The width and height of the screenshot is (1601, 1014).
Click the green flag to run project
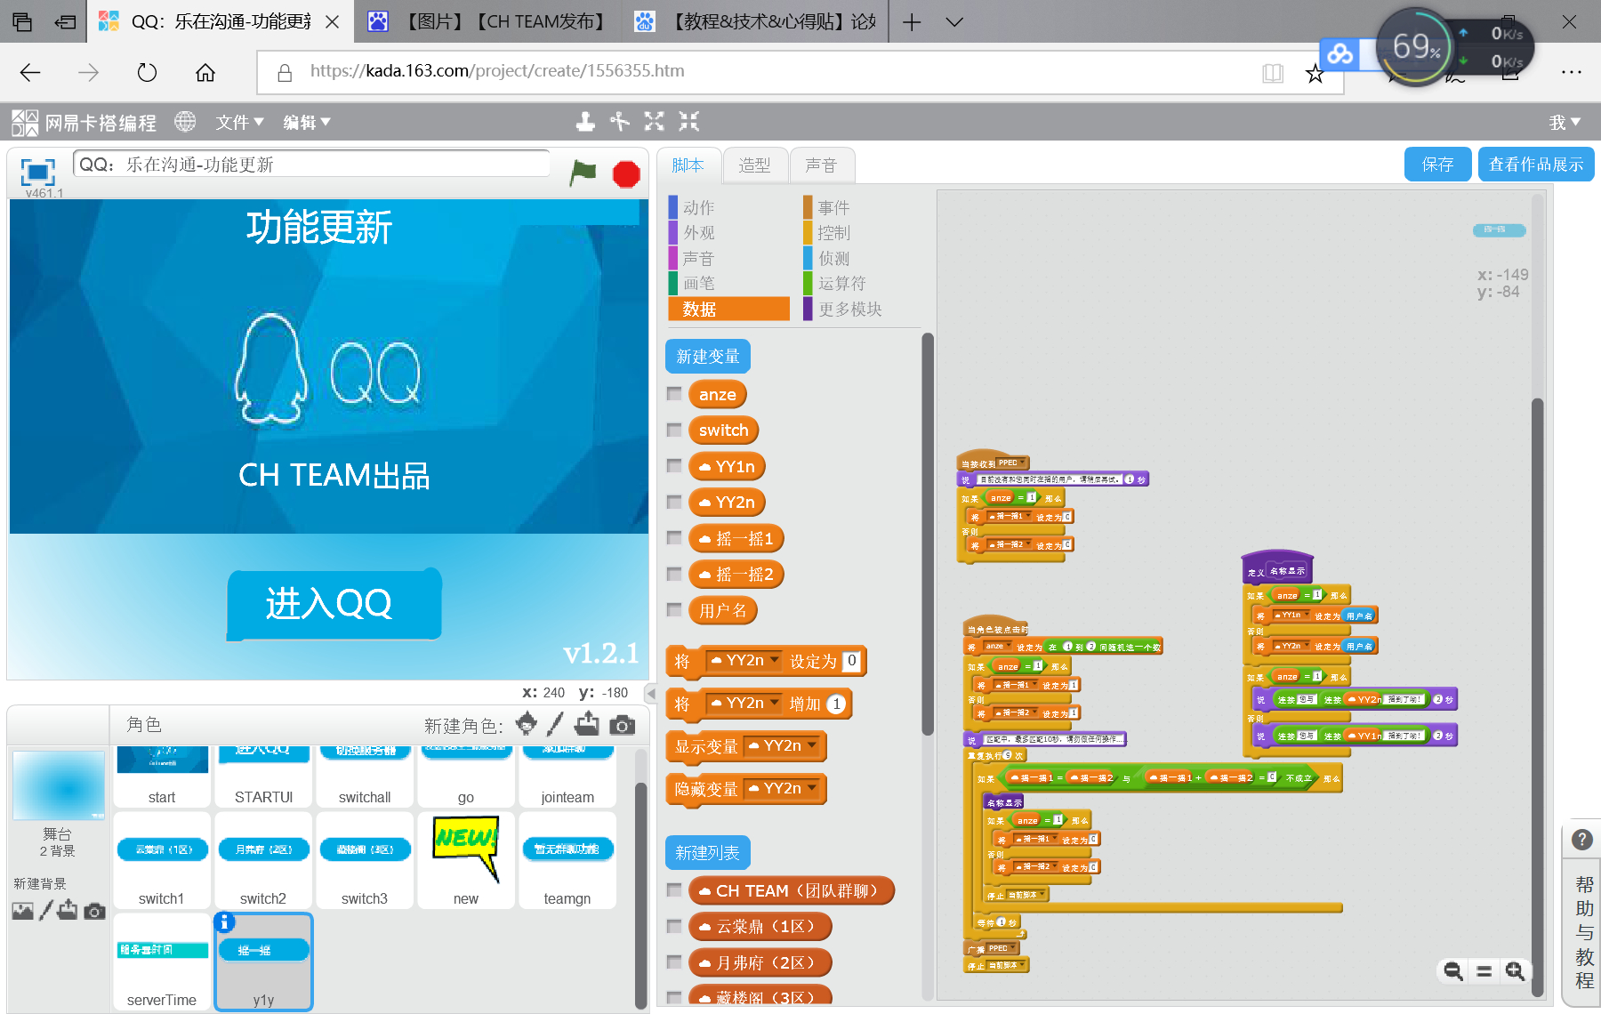pyautogui.click(x=583, y=173)
